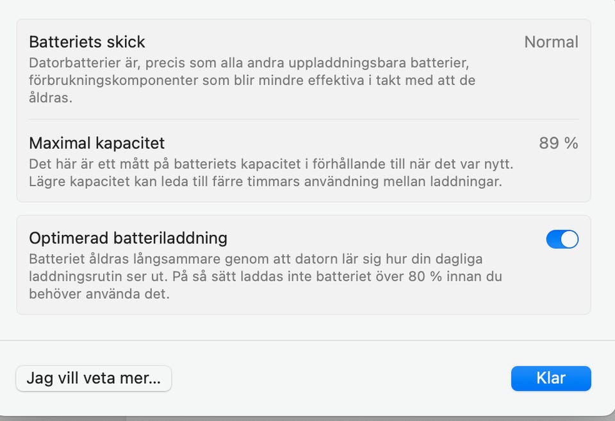This screenshot has width=615, height=421.
Task: Click the Klar button
Action: pyautogui.click(x=550, y=378)
